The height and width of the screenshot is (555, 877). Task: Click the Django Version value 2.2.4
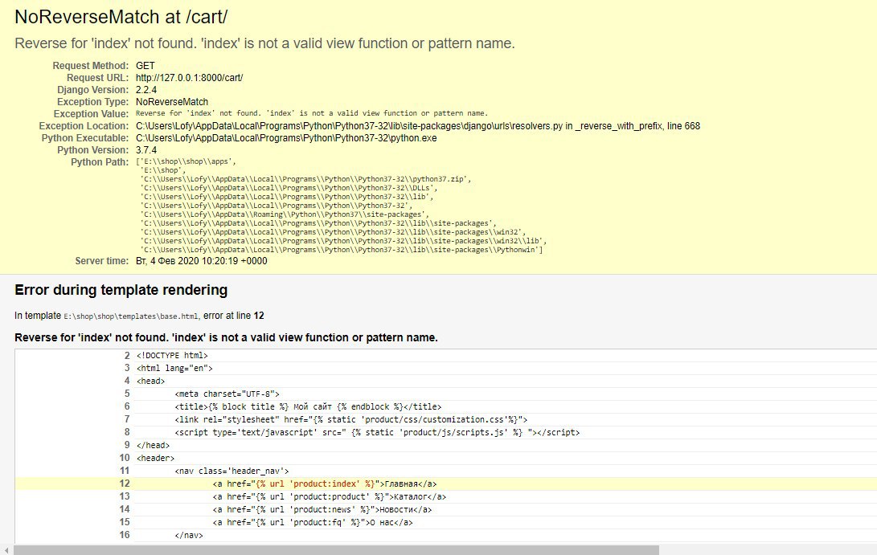[146, 90]
